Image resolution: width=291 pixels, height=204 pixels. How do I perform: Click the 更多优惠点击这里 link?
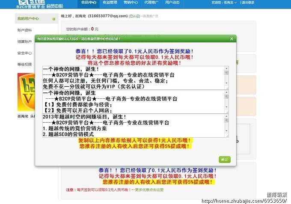click(x=149, y=190)
